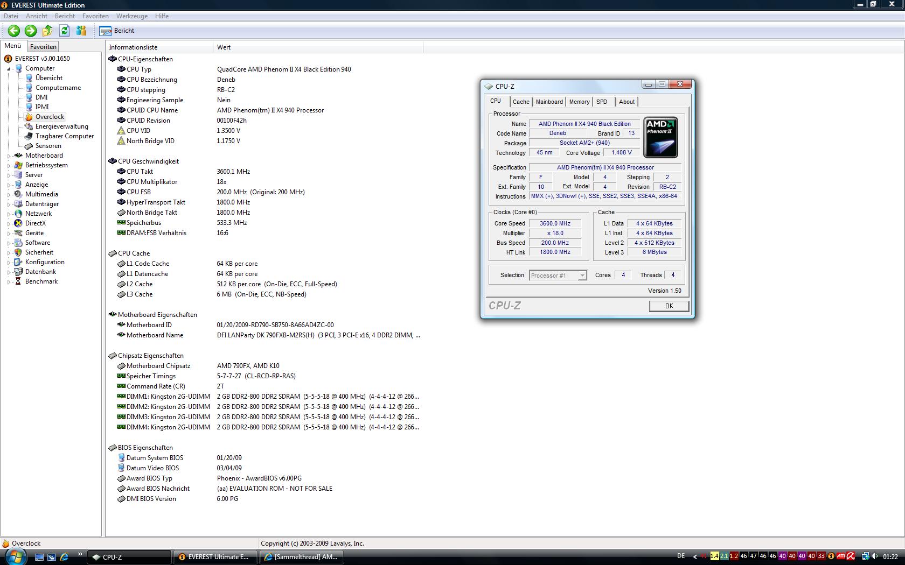Switch to Cache tab in CPU-Z
Viewport: 905px width, 565px height.
pos(521,102)
